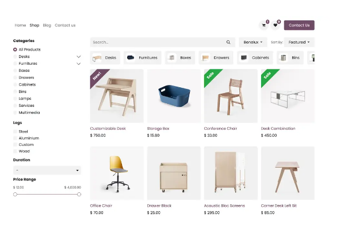Click the search magnifier icon
The image size is (340, 252).
tap(228, 42)
